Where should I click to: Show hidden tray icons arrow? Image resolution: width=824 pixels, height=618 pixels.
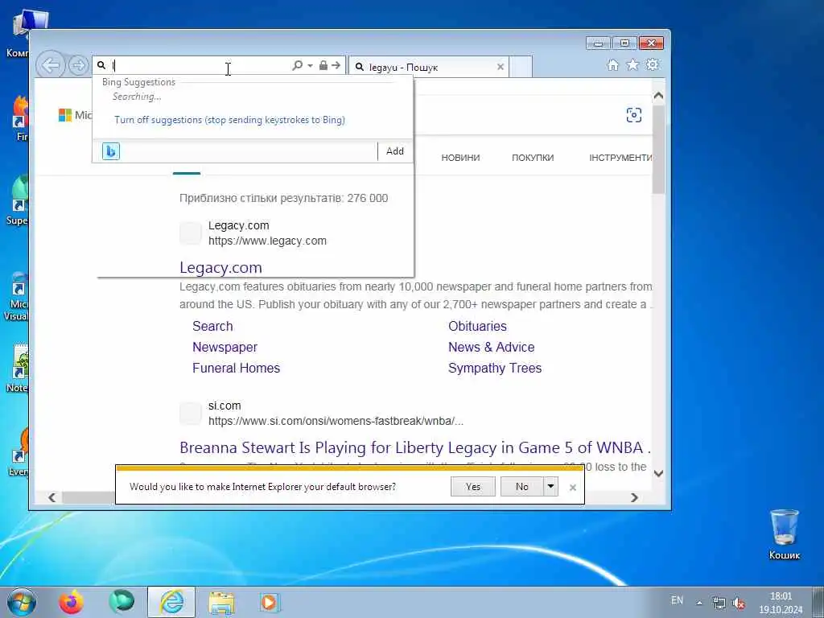[x=699, y=604]
